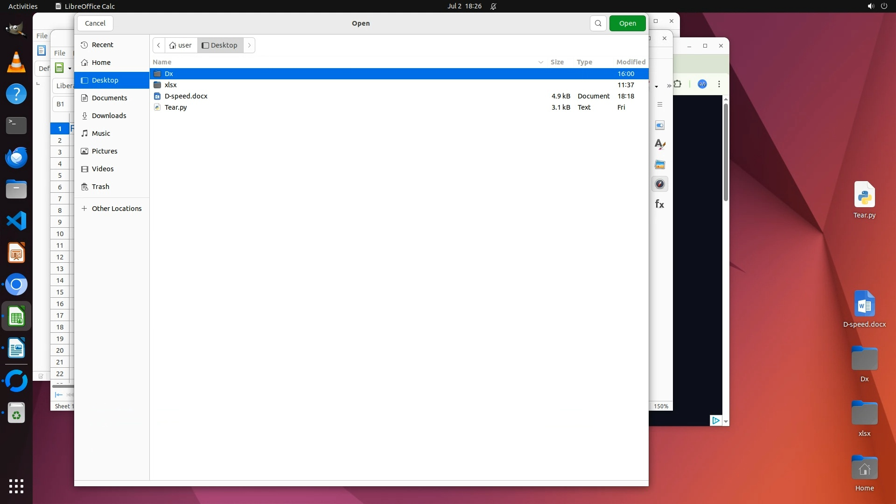
Task: Click the search icon in the Open dialog
Action: click(x=598, y=23)
